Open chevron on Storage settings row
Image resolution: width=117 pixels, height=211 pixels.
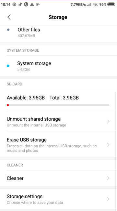coord(108,199)
